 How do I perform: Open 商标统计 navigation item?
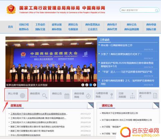pyautogui.click(x=112, y=25)
